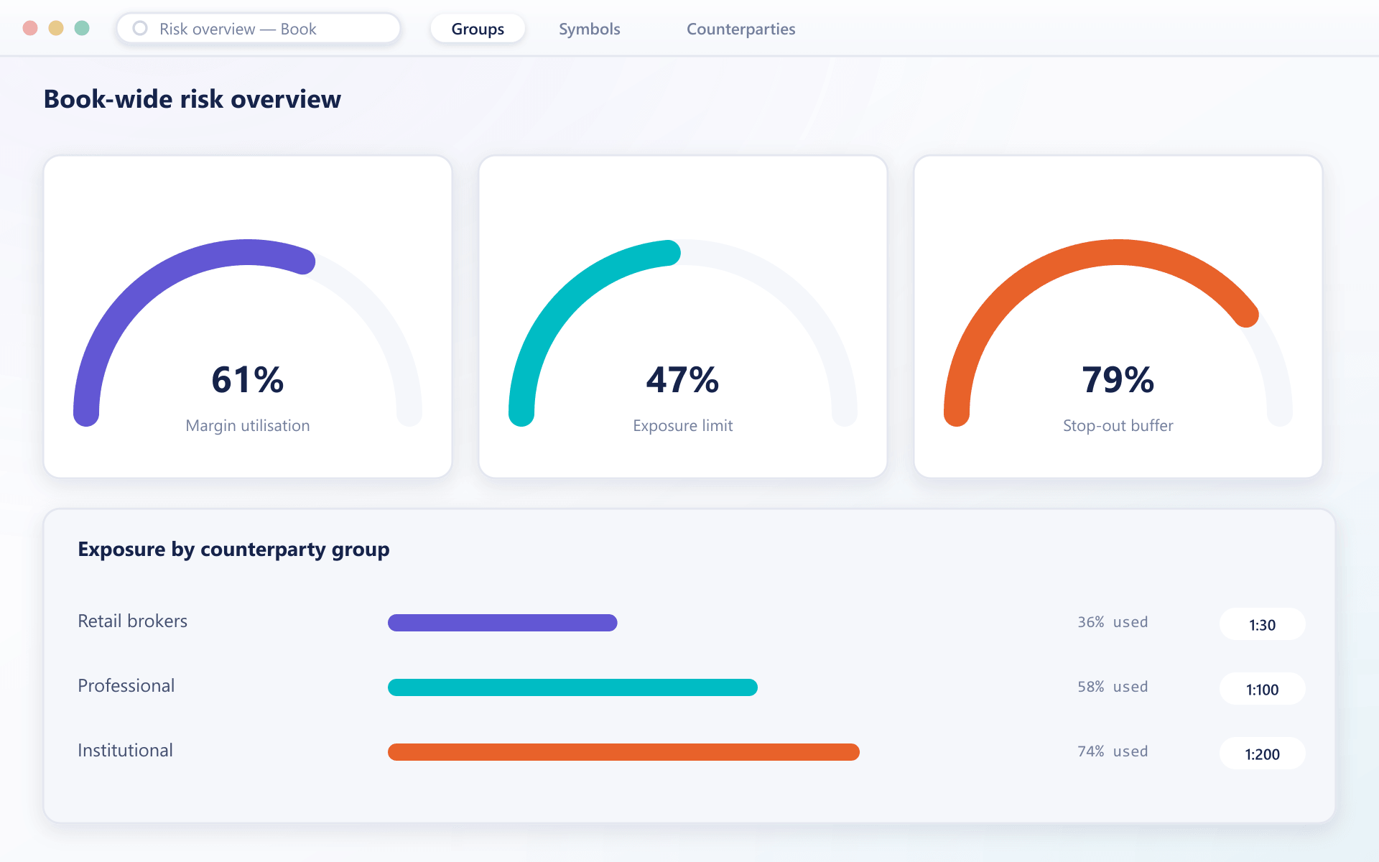Click the Exposure by counterparty group heading

click(x=233, y=550)
